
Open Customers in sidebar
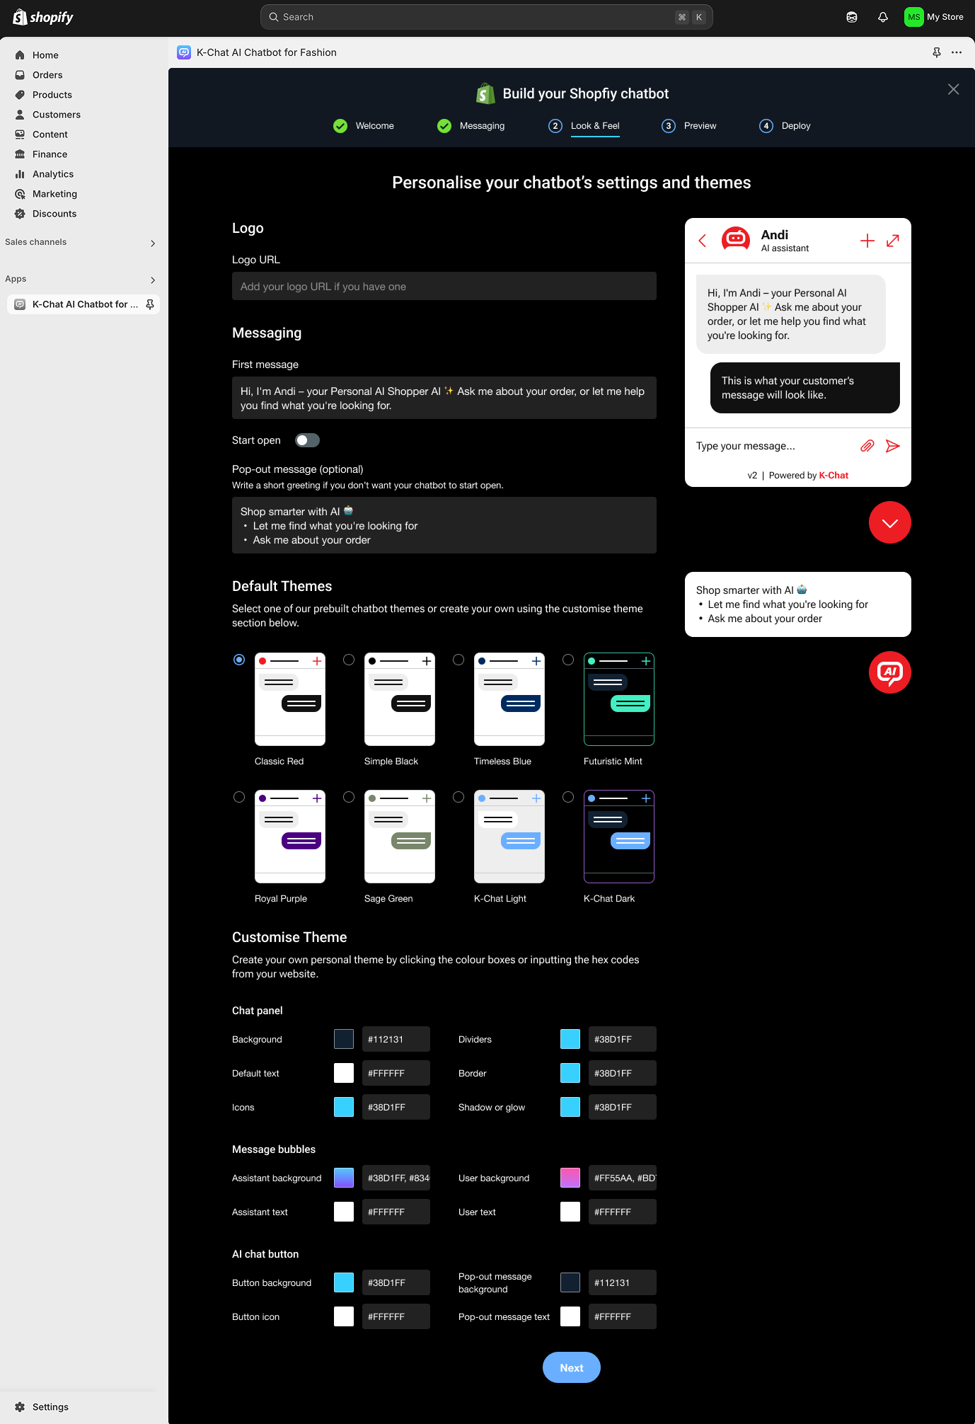click(x=56, y=115)
